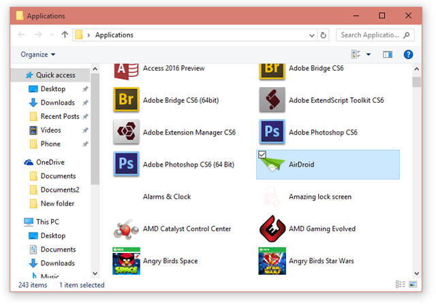
Task: Click into the Search Applications field
Action: pos(375,35)
